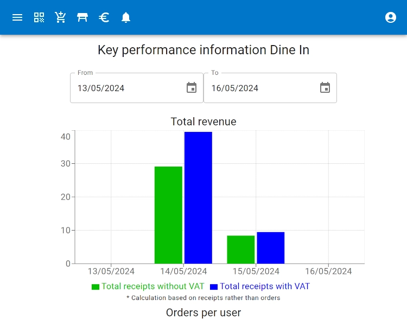Open the From date calendar picker

[192, 88]
